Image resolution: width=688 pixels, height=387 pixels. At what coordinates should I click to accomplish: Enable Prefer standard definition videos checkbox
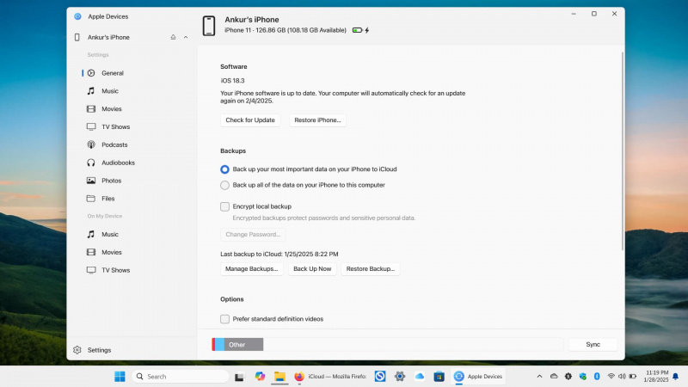(x=224, y=319)
